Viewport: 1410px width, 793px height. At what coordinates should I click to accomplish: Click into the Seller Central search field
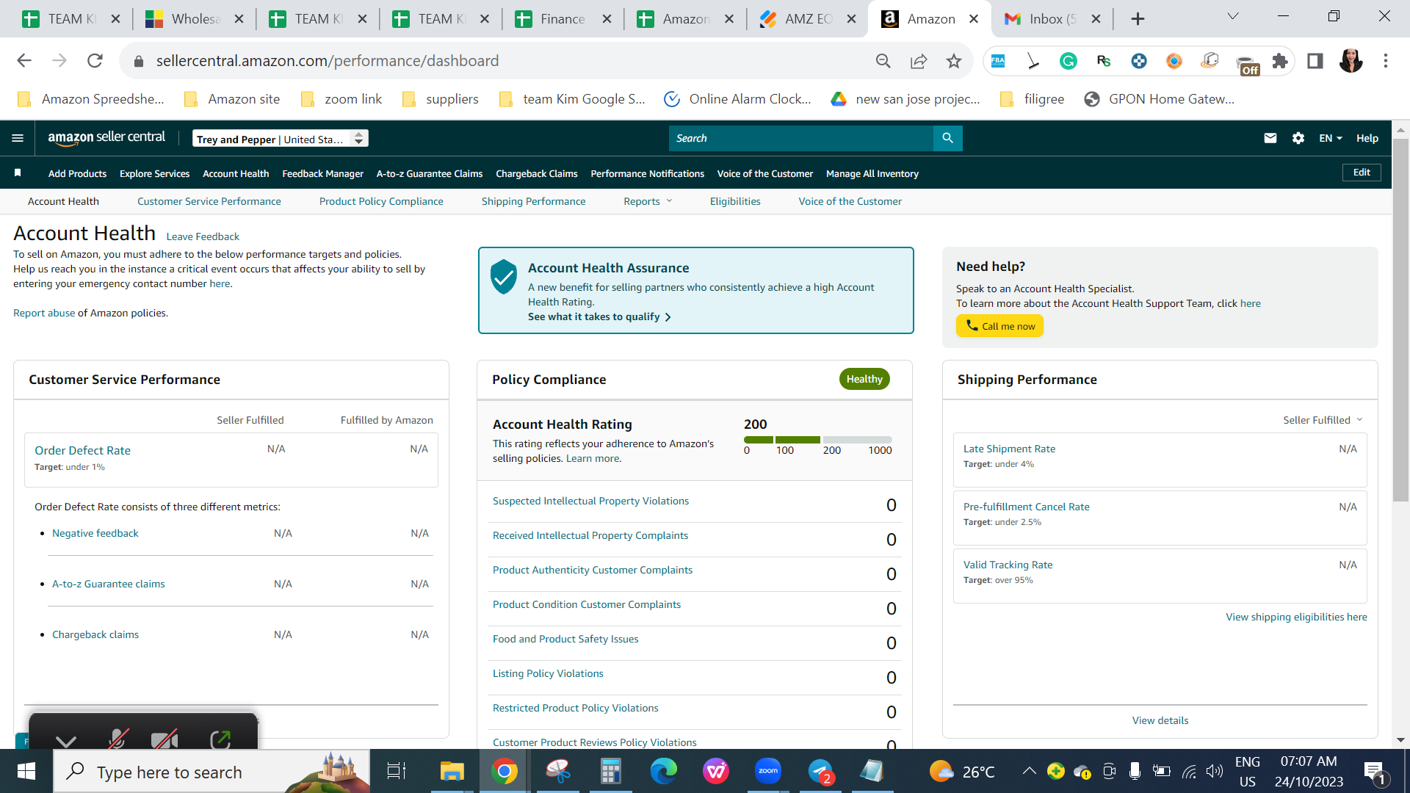(x=801, y=138)
